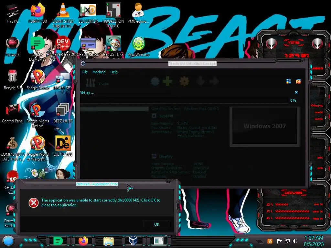Select the Peggle Deluxe desktop icon
This screenshot has width=331, height=248.
(x=38, y=80)
